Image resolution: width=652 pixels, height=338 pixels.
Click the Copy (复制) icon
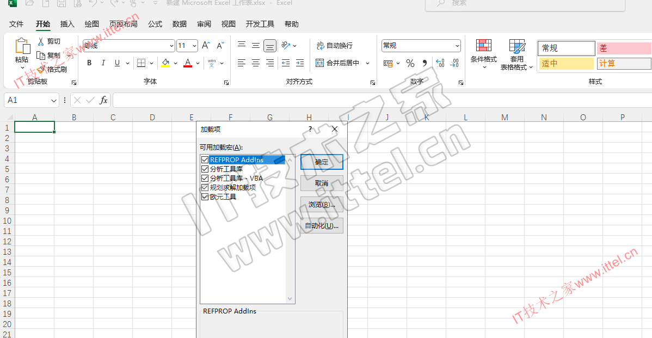pyautogui.click(x=41, y=56)
